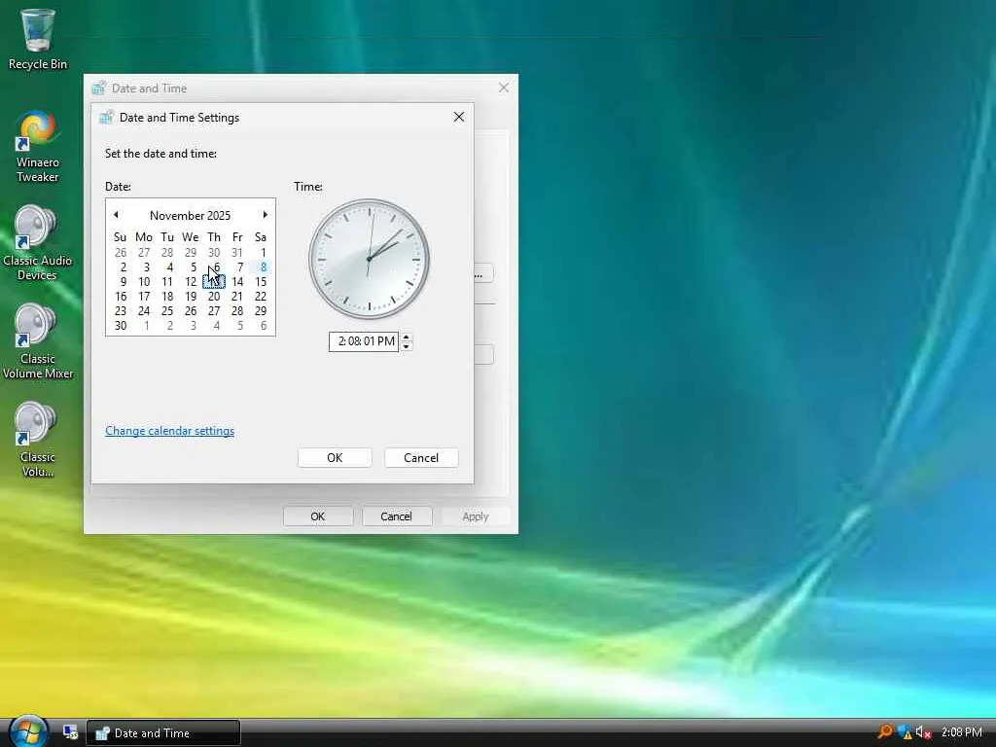Image resolution: width=996 pixels, height=747 pixels.
Task: Select November 23 in the calendar
Action: (x=121, y=311)
